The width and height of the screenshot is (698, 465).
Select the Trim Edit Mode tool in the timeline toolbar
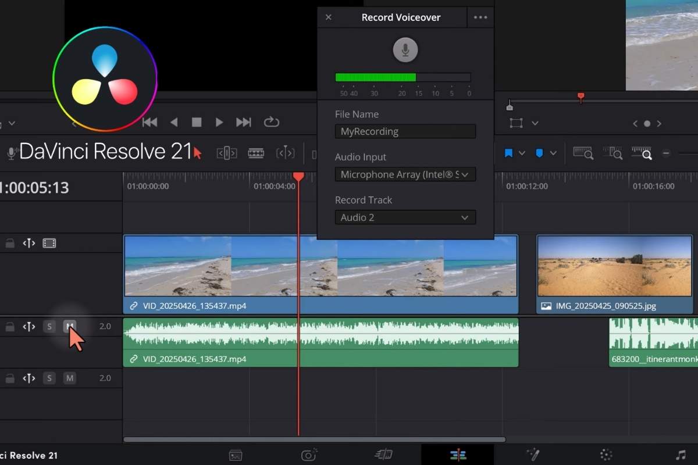(x=227, y=153)
